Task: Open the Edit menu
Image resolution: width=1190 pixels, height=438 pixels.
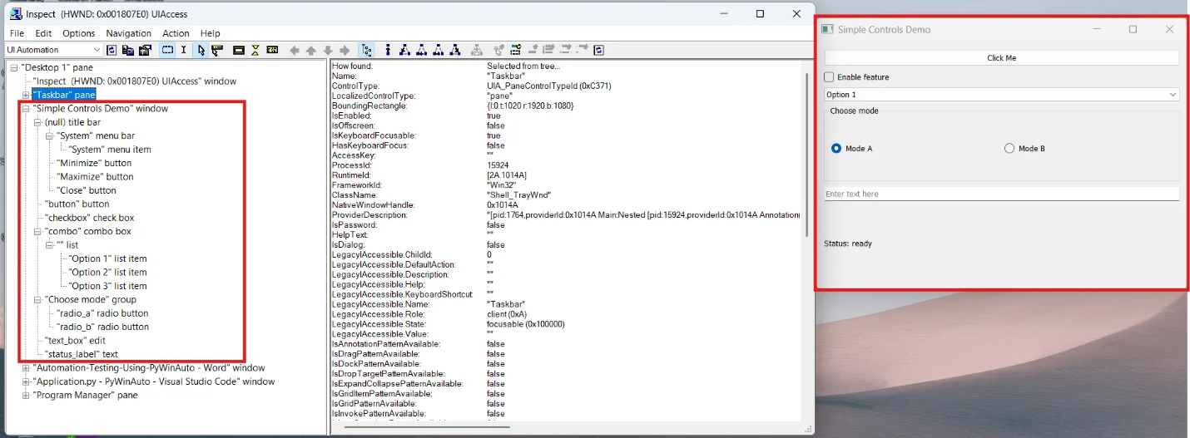Action: [x=43, y=33]
